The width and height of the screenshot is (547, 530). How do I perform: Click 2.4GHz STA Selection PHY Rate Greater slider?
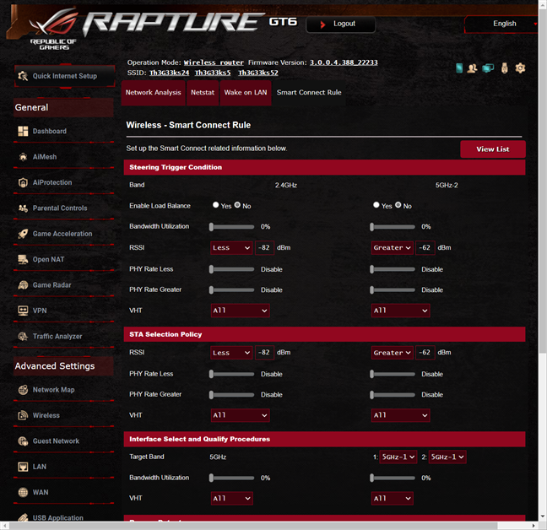231,395
